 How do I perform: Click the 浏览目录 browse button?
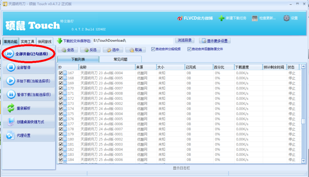coord(185,41)
